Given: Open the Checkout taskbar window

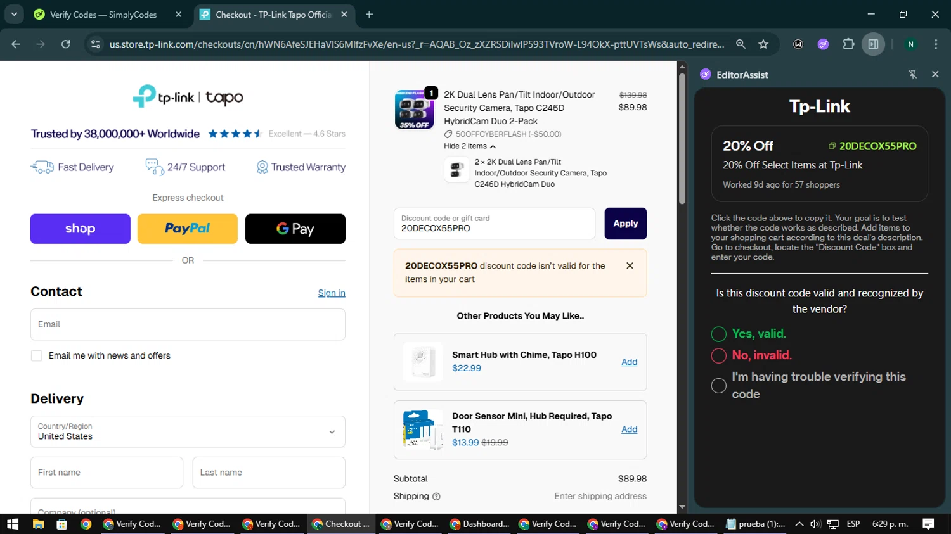Looking at the screenshot, I should tap(341, 524).
